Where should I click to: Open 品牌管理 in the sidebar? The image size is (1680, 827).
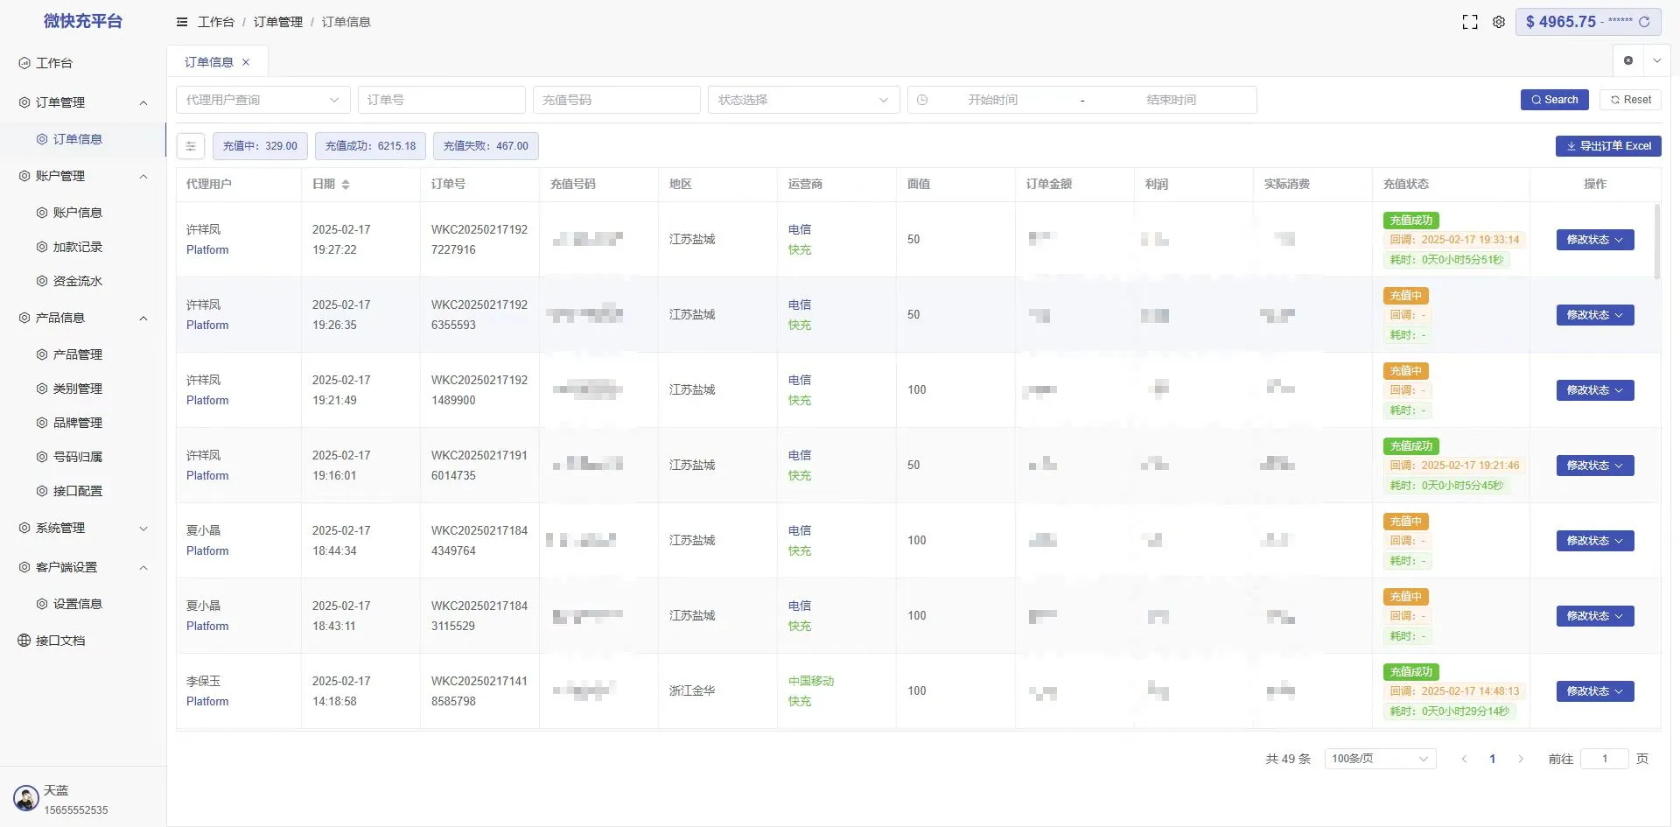77,423
